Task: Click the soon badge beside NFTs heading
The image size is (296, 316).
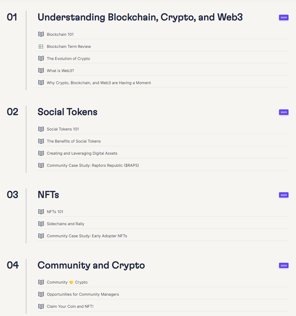Action: click(x=284, y=195)
